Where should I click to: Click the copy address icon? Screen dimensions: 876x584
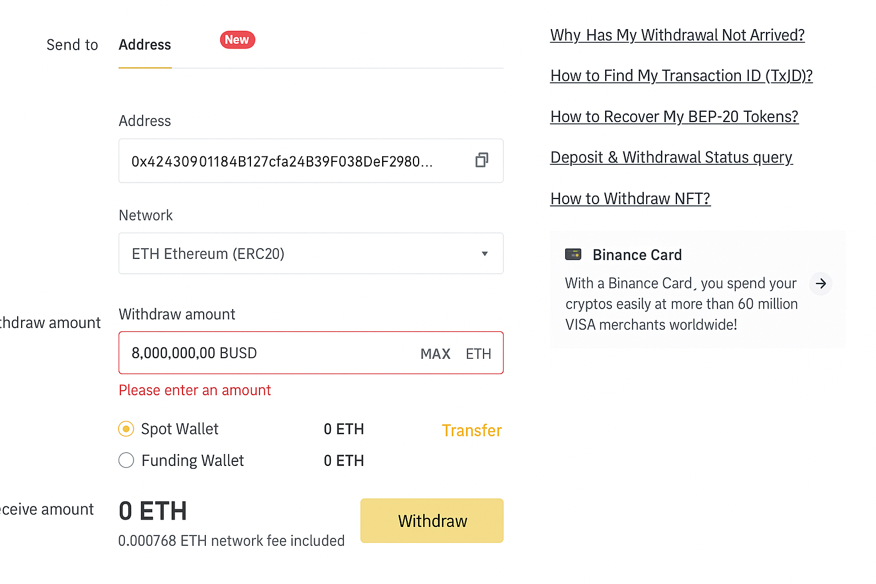point(482,160)
